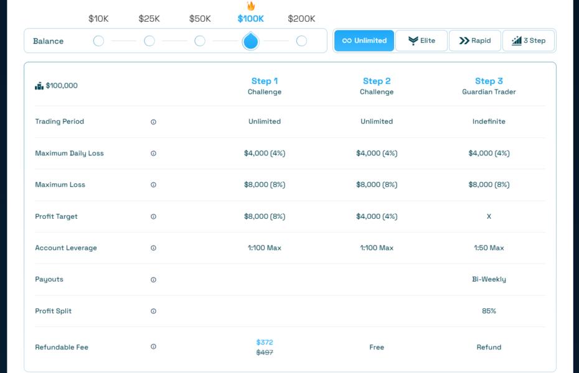Open Account Leverage info icon
579x373 pixels.
coord(153,247)
